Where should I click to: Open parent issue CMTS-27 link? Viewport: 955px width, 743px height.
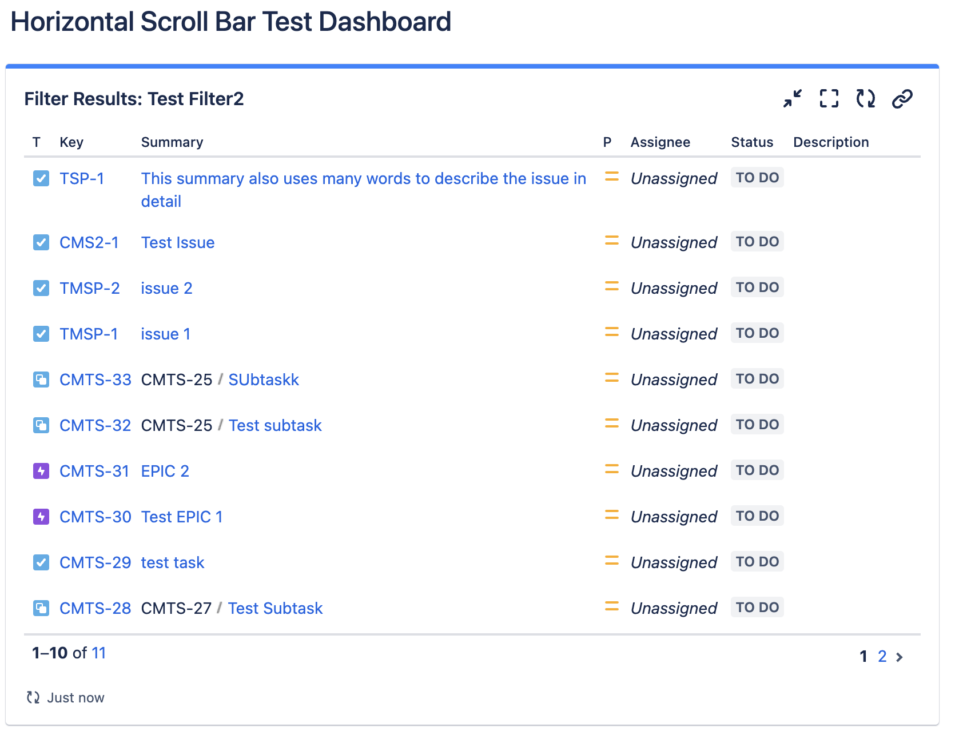pos(176,608)
